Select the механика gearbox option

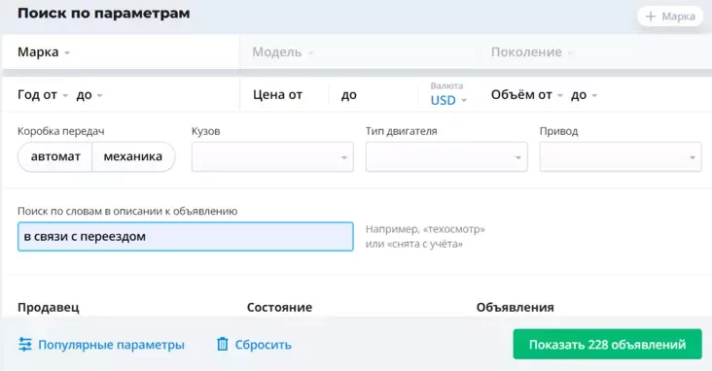coord(133,157)
